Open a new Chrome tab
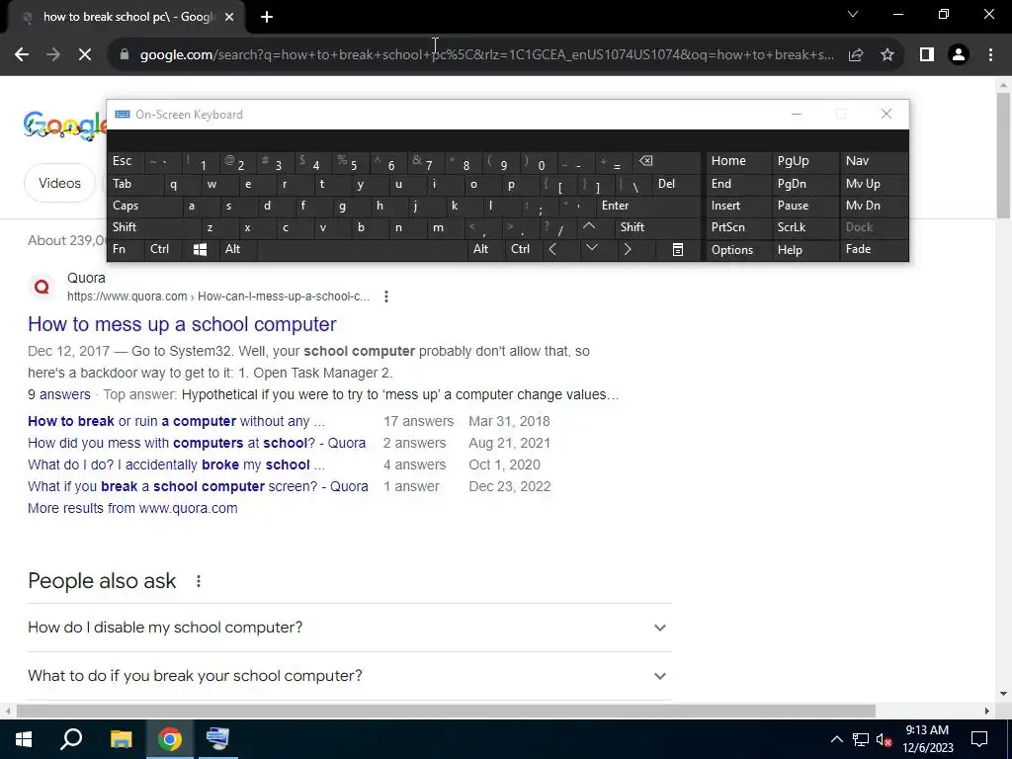Image resolution: width=1012 pixels, height=759 pixels. (x=267, y=18)
